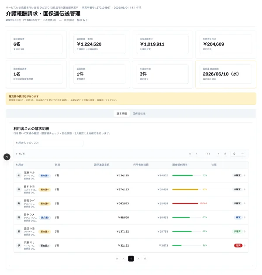Click the avatar icon for 高橋 シゲ
This screenshot has width=262, height=275.
tap(19, 203)
